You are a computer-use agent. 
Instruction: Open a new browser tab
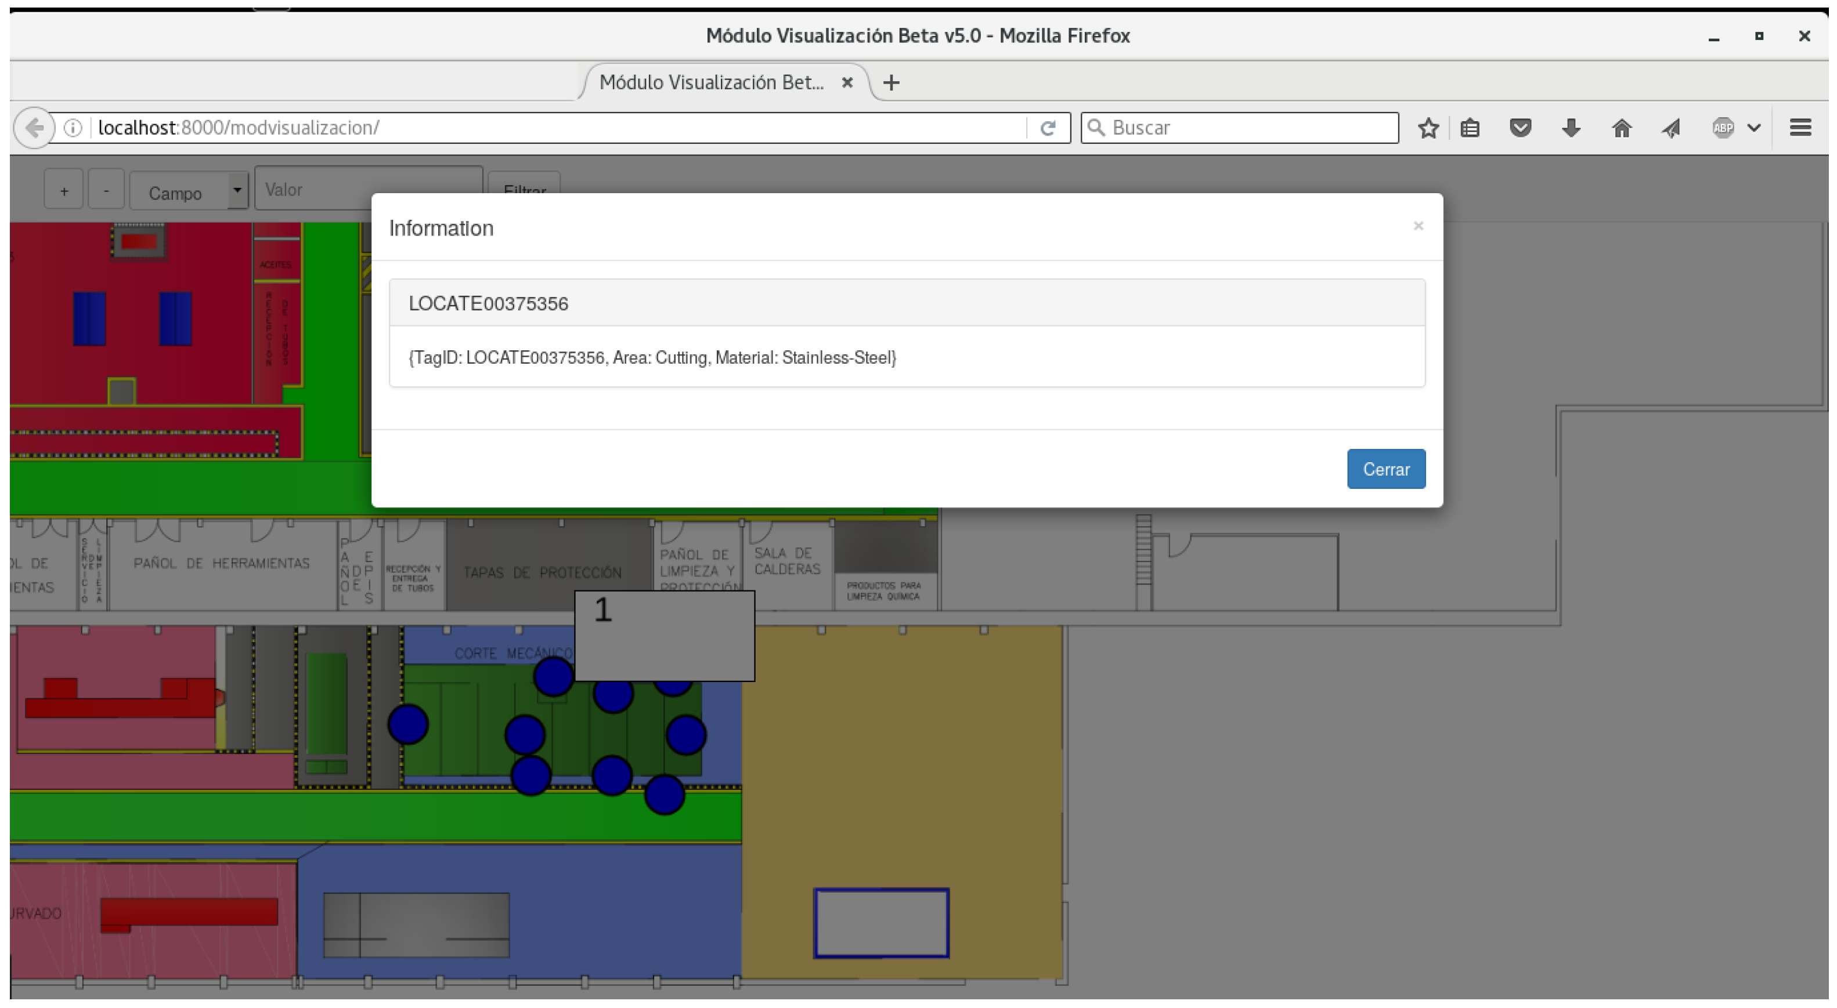pyautogui.click(x=891, y=82)
